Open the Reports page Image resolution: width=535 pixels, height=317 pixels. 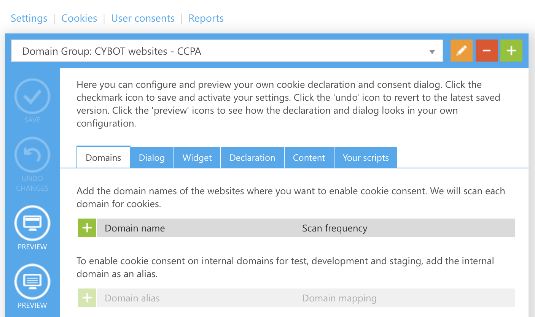click(206, 18)
